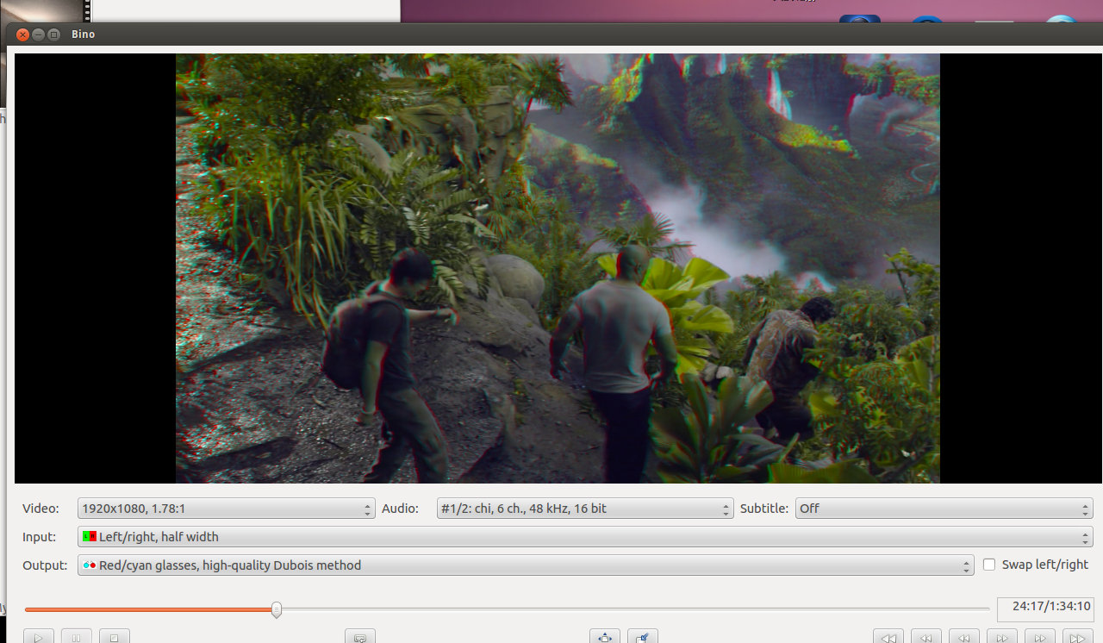The height and width of the screenshot is (643, 1103).
Task: Open the Video stream dropdown
Action: 226,509
